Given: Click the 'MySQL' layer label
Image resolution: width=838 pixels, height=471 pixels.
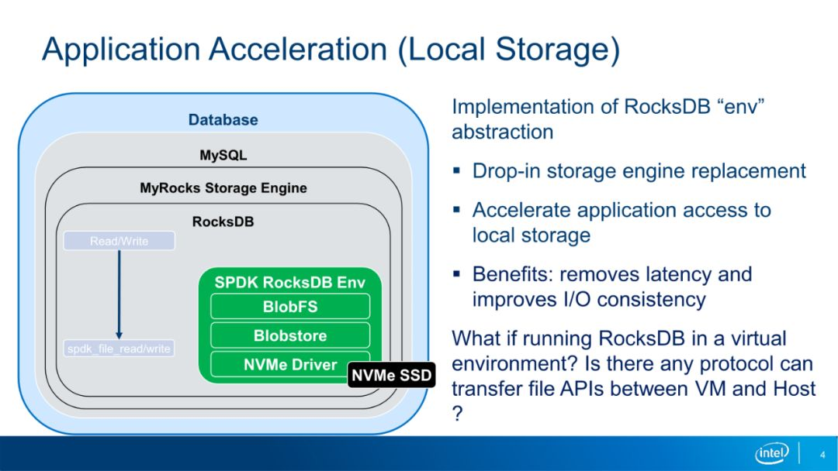Looking at the screenshot, I should [223, 155].
